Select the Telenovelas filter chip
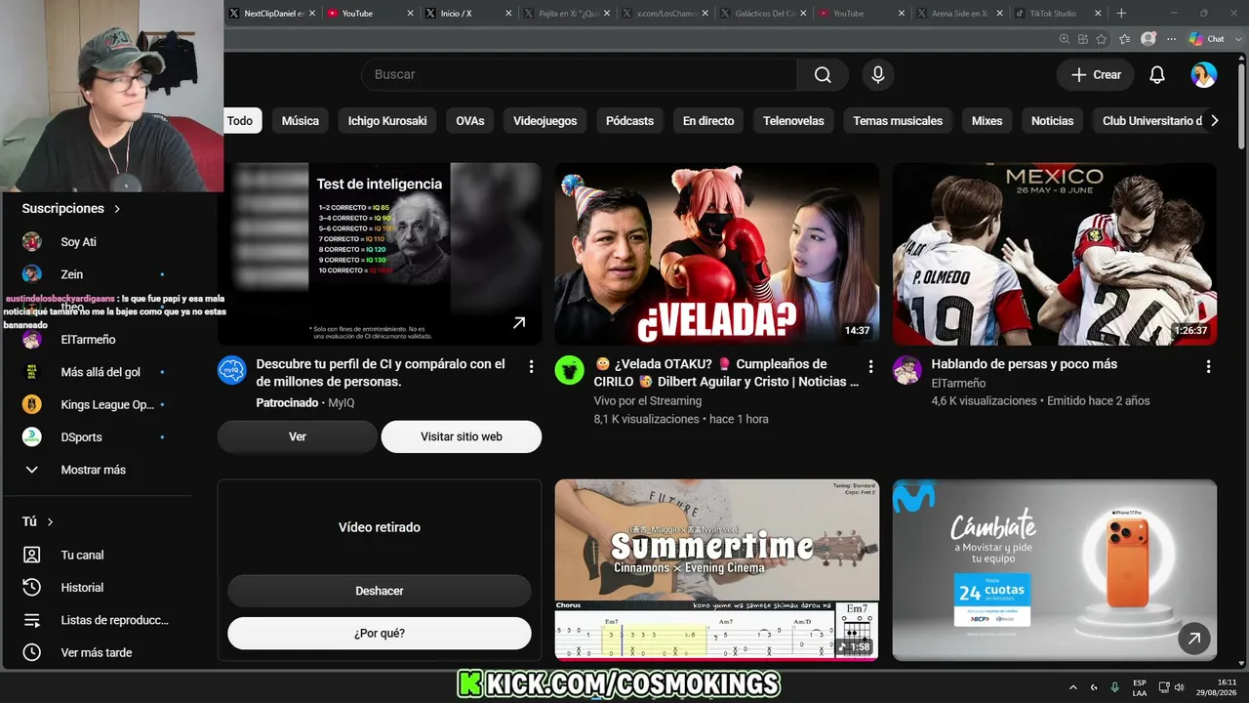This screenshot has height=703, width=1249. coord(793,121)
